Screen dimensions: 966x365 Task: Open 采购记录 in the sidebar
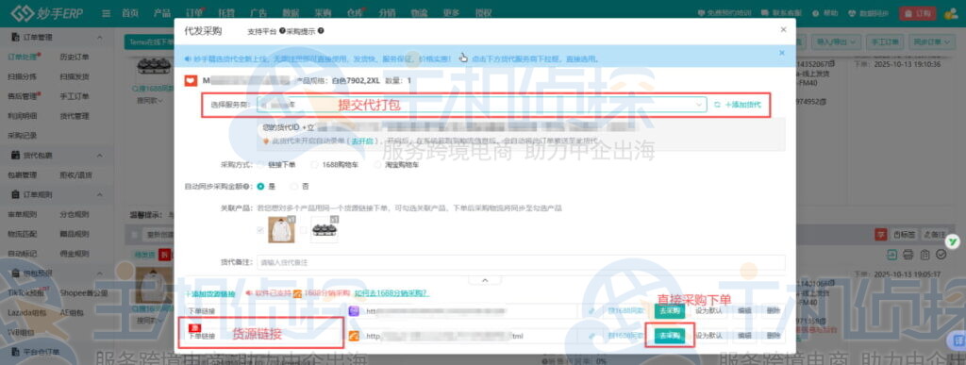pyautogui.click(x=23, y=136)
